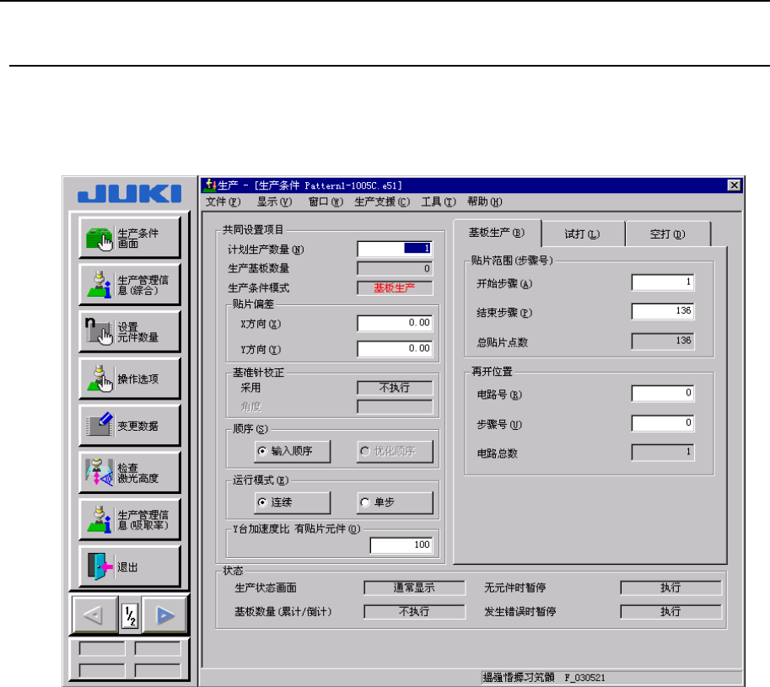Close the 生产 window
Screen dimensions: 770x687
734,185
